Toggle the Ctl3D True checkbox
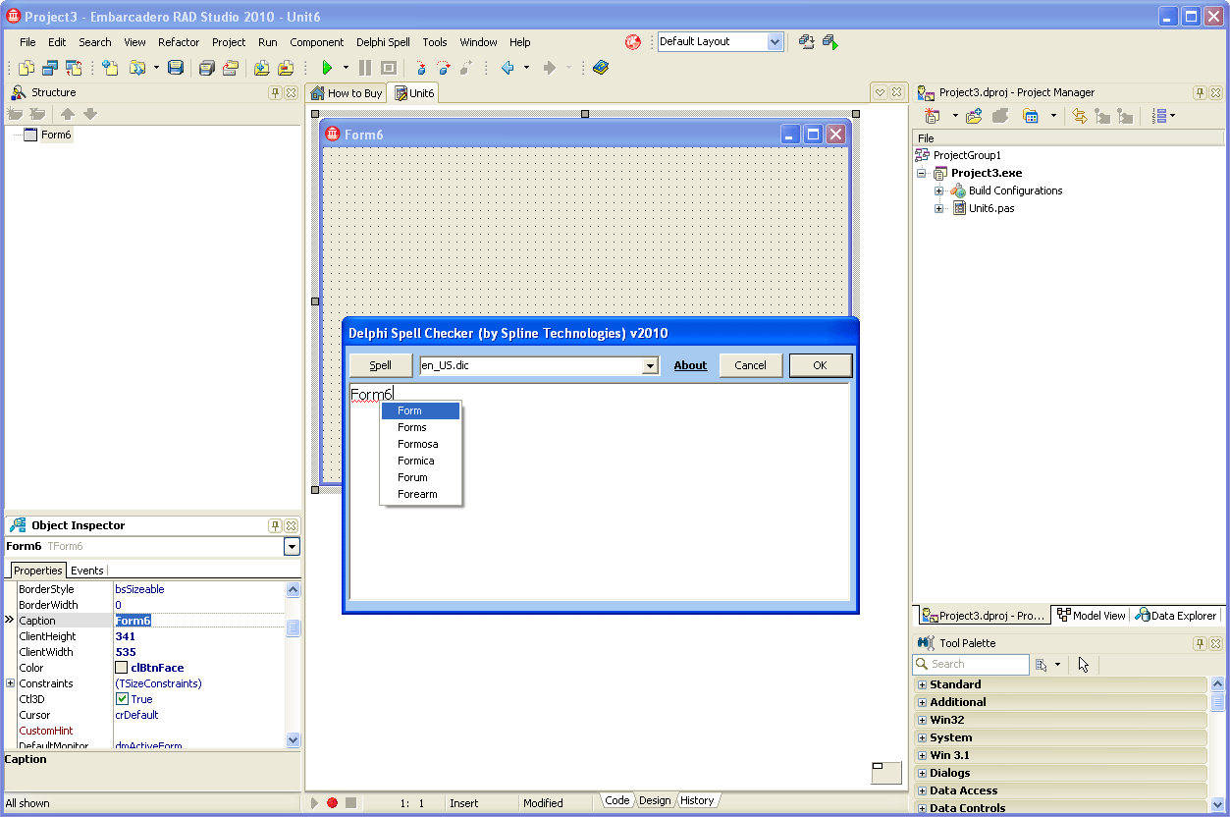 pyautogui.click(x=122, y=699)
